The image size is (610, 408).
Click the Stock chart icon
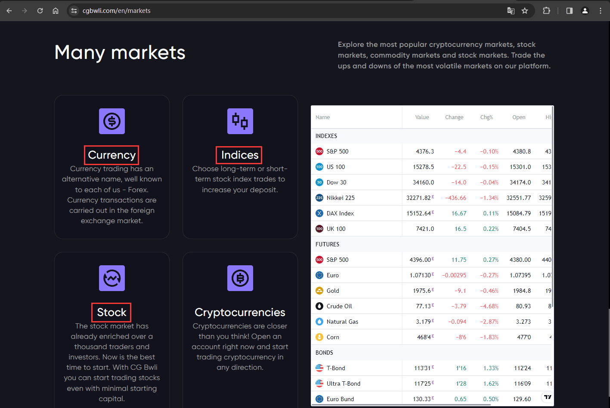tap(112, 278)
